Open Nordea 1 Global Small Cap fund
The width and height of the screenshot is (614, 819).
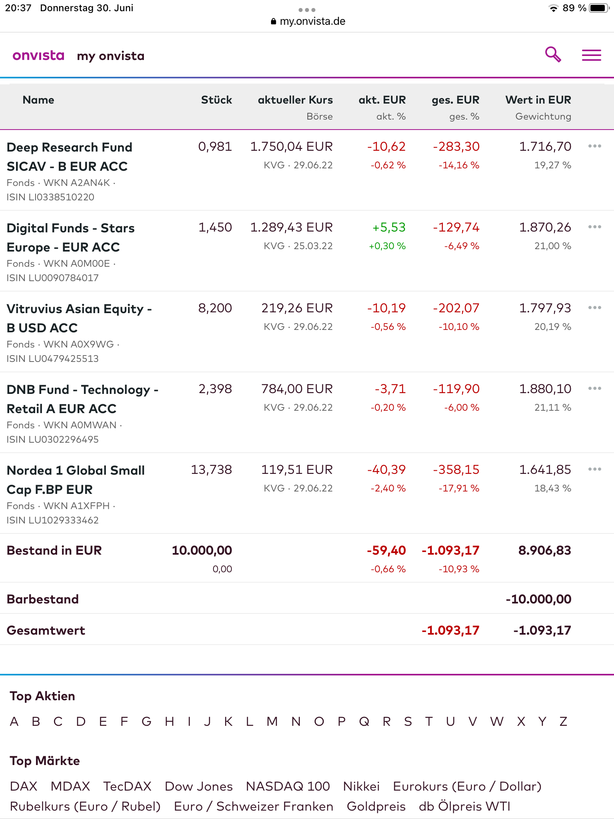pyautogui.click(x=76, y=480)
